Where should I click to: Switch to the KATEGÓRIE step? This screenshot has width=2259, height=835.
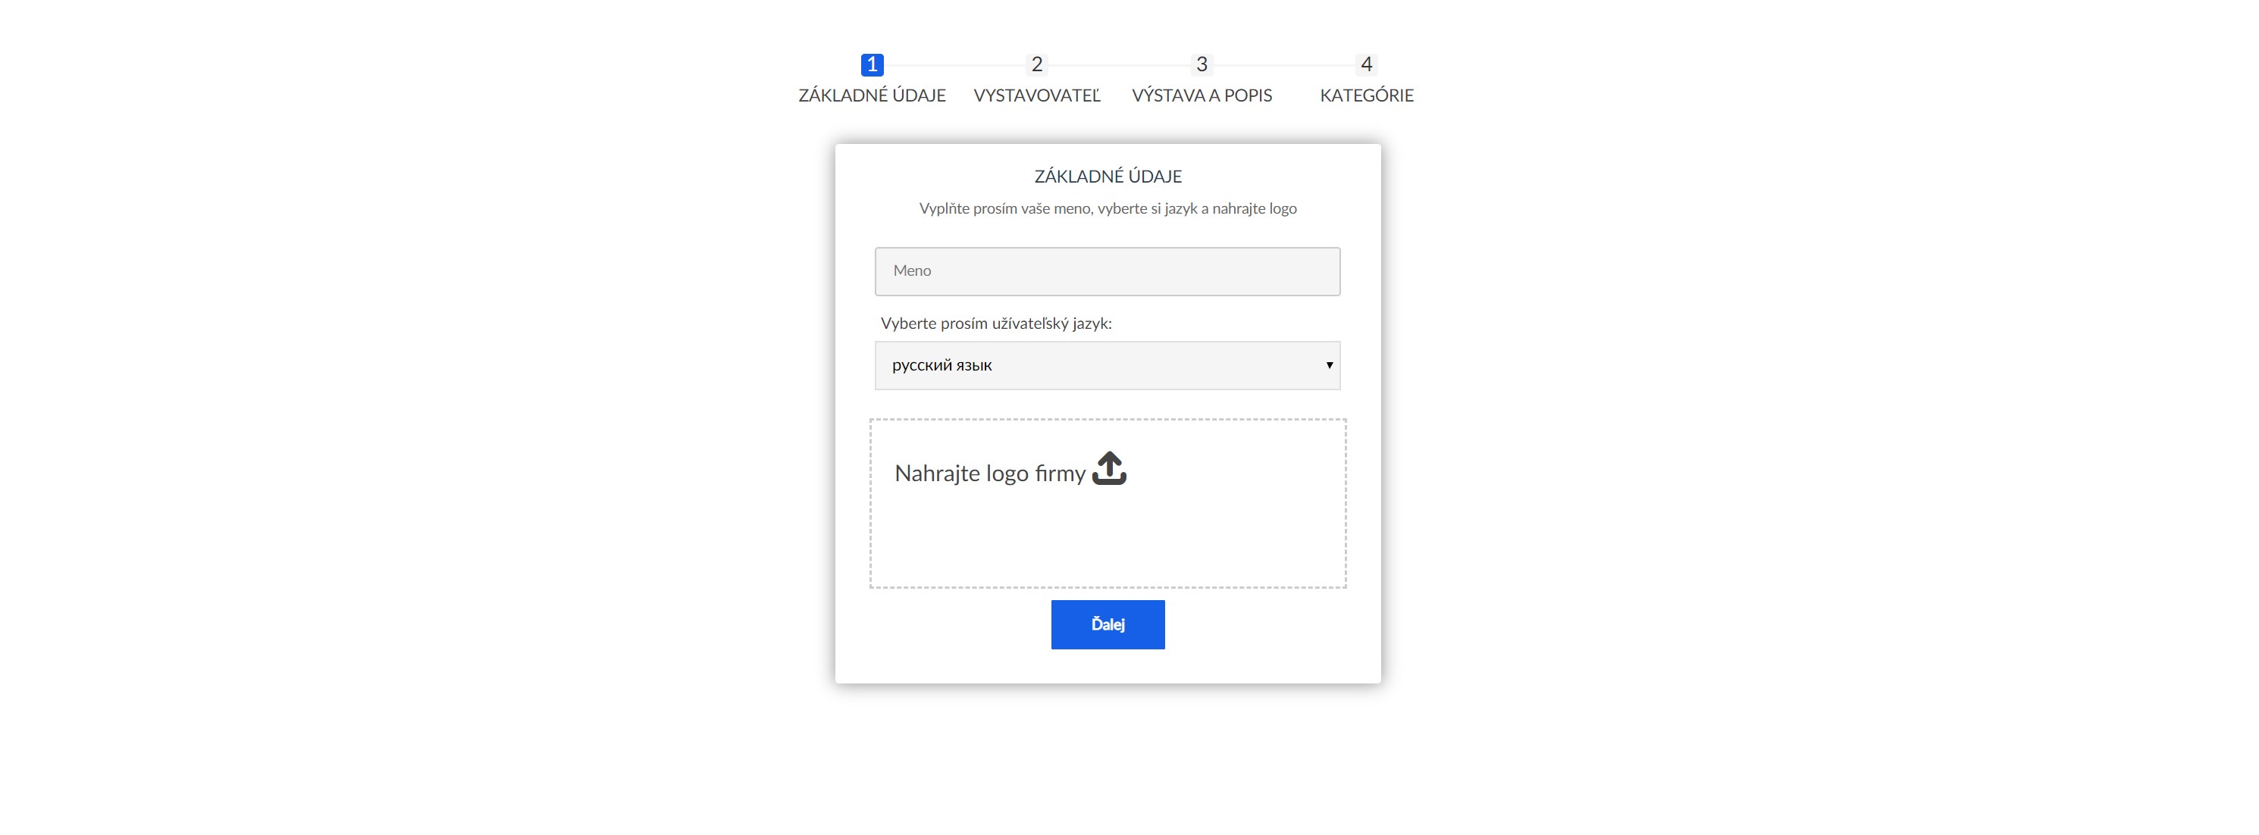[x=1366, y=95]
